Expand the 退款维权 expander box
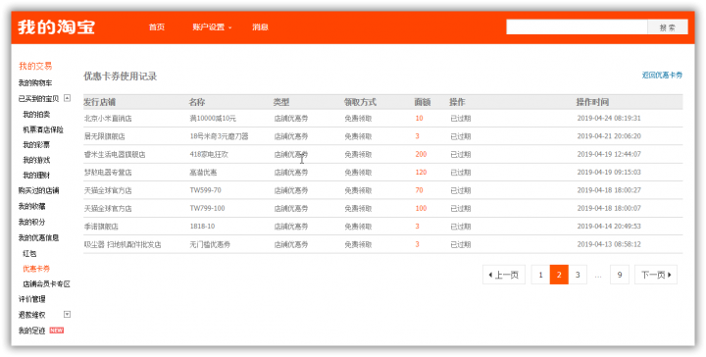This screenshot has height=357, width=706. pos(67,314)
